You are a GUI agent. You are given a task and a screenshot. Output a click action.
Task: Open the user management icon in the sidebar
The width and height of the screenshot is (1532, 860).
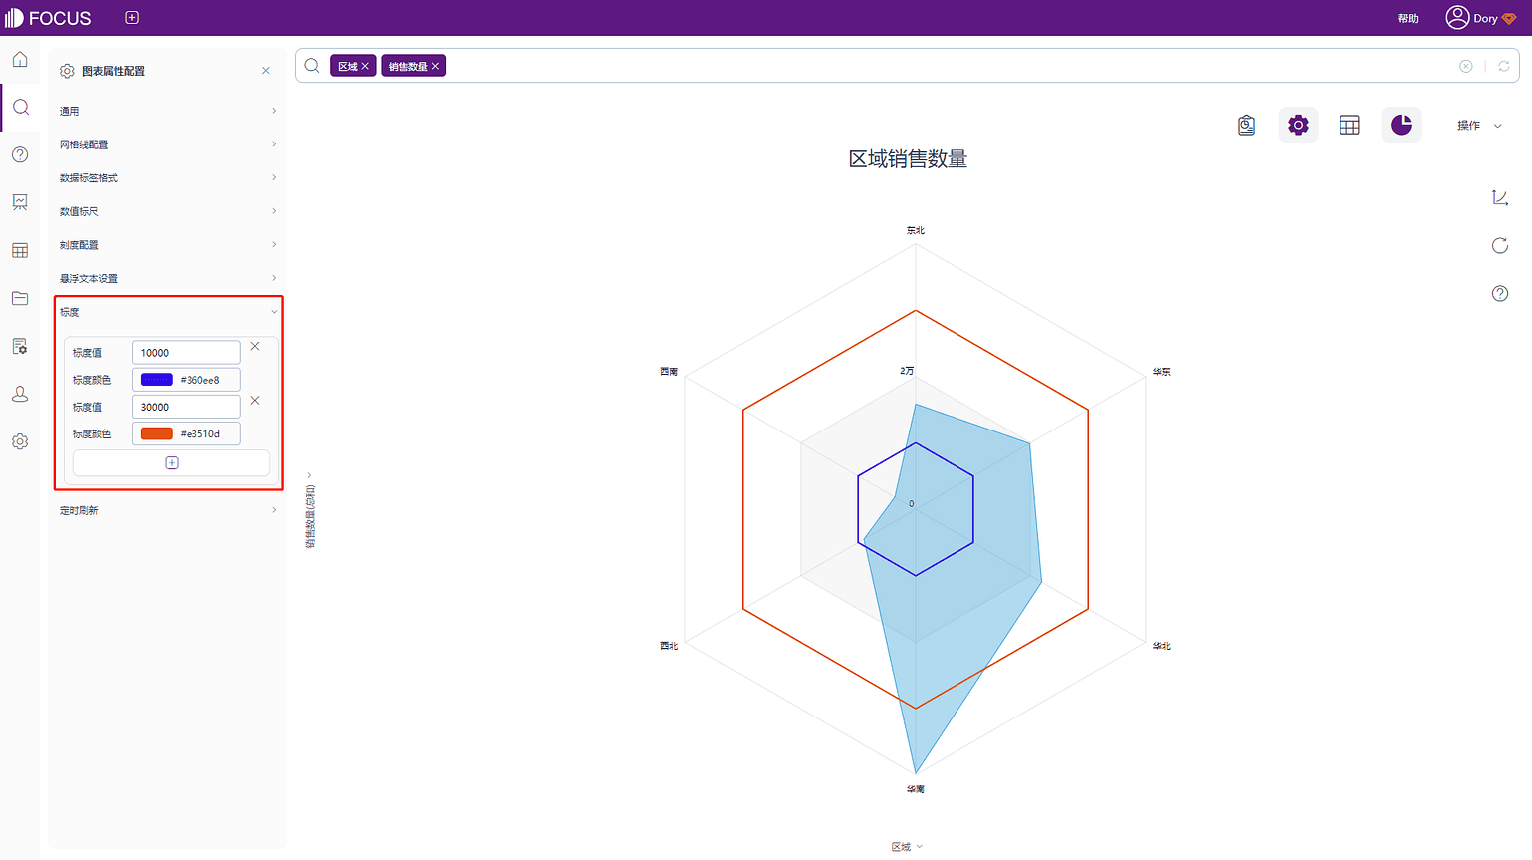point(20,394)
